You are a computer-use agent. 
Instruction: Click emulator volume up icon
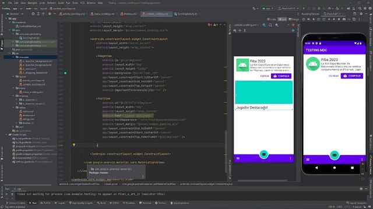click(308, 19)
